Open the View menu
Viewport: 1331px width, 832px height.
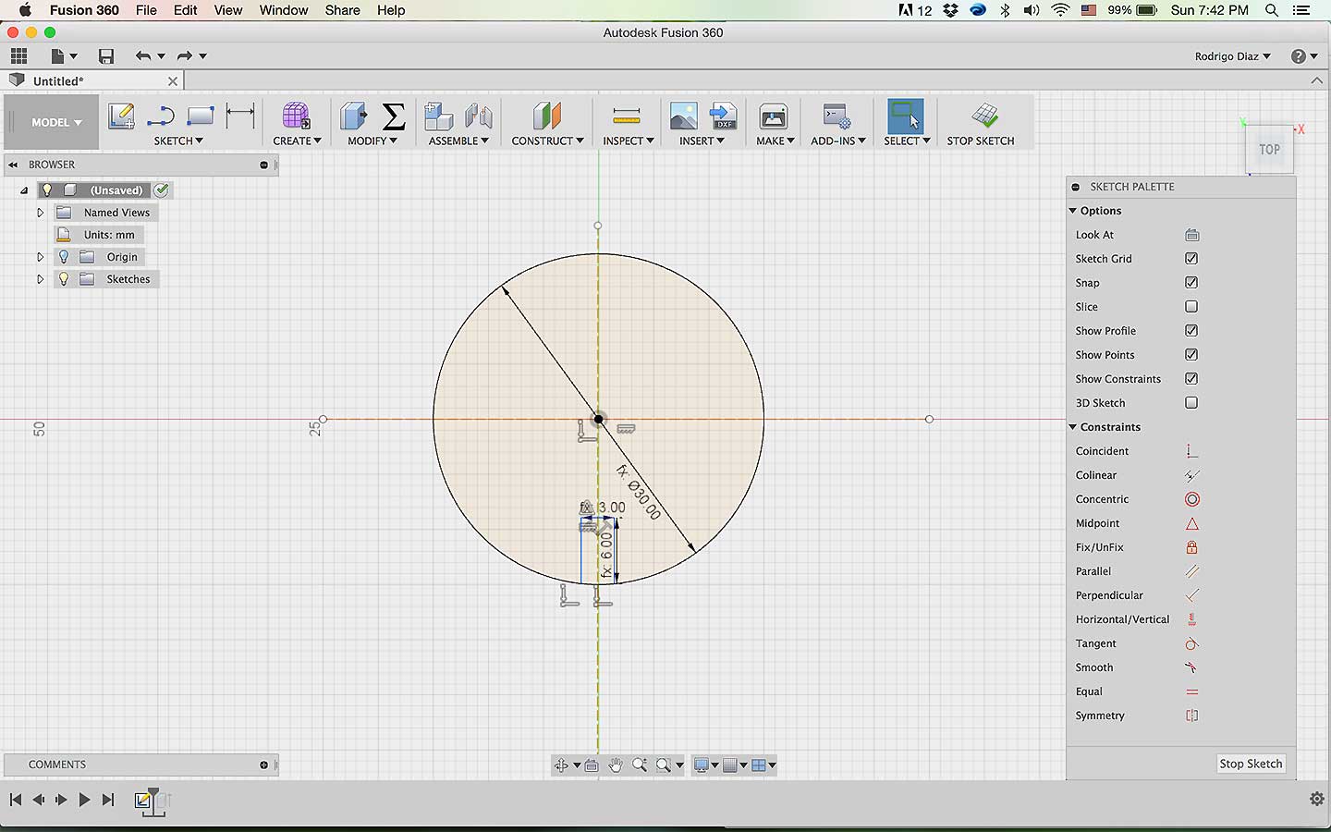(x=228, y=10)
